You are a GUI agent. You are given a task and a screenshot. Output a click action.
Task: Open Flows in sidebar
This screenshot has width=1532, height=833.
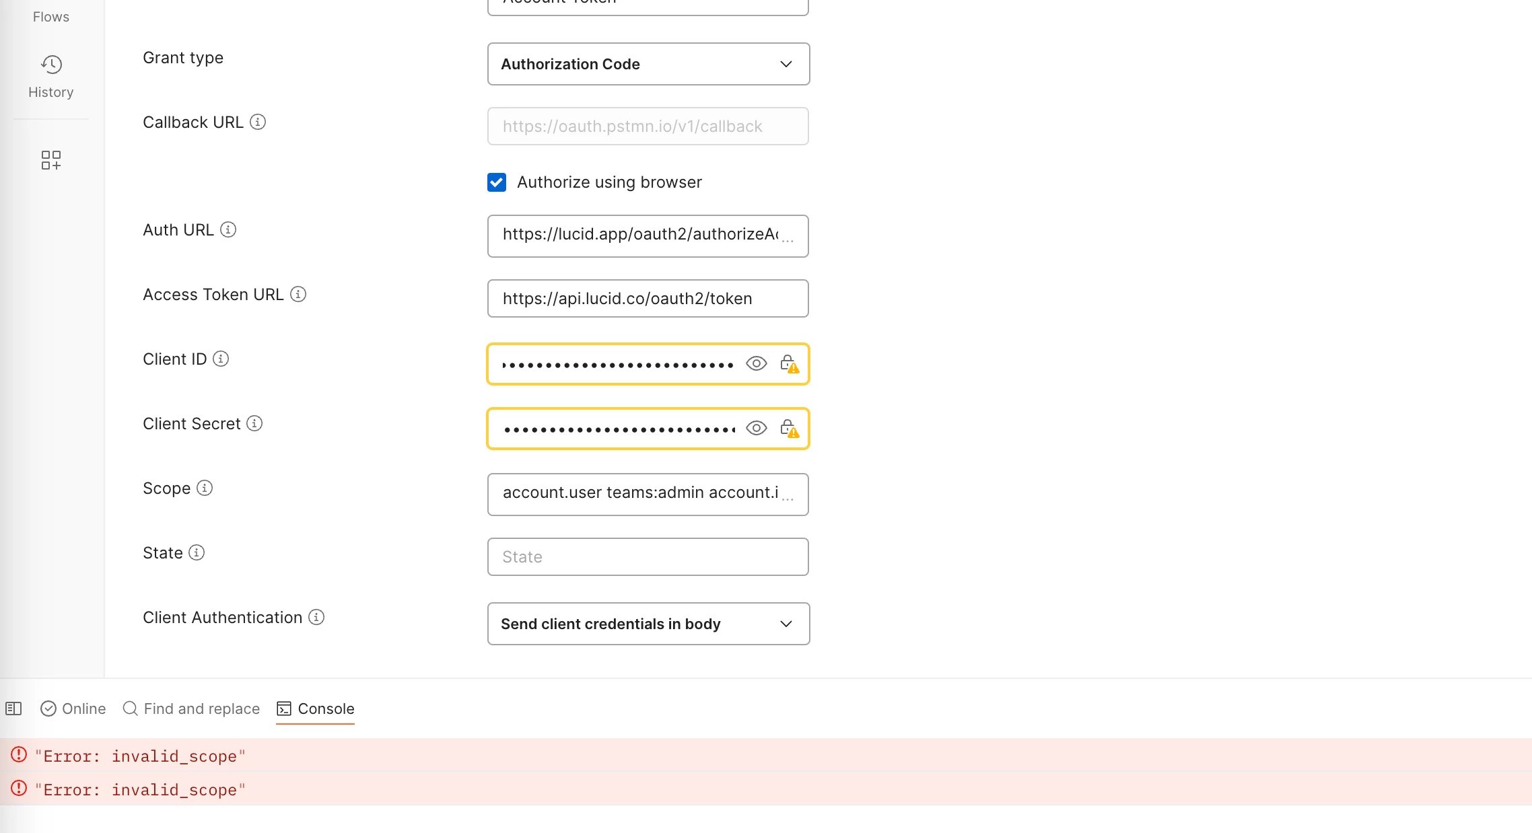[x=51, y=16]
